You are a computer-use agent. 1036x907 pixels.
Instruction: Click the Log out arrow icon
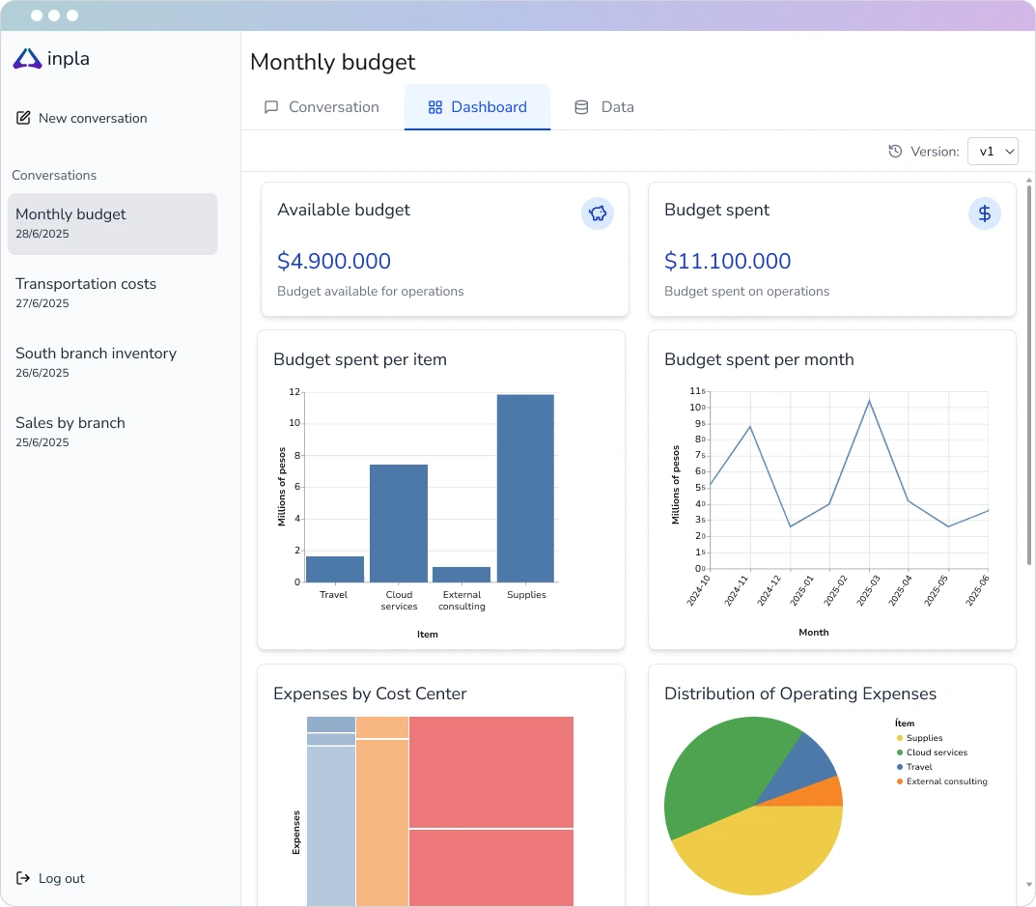point(23,878)
